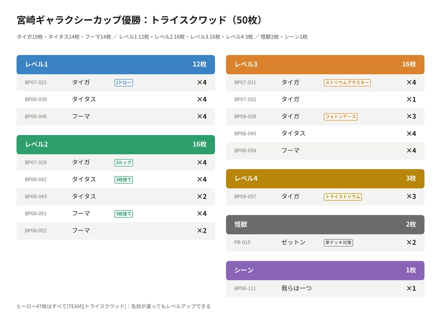Click card code BP07-031
This screenshot has width=441, height=319.
245,82
